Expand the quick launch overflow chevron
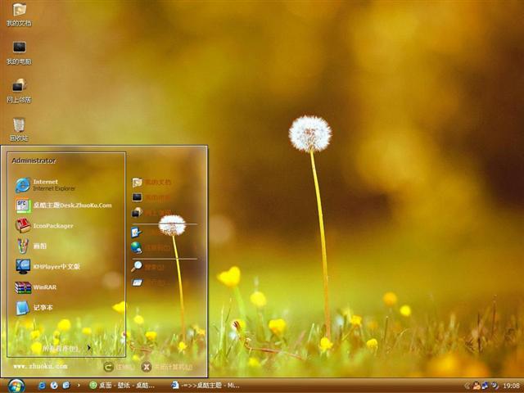This screenshot has height=393, width=524. point(79,386)
